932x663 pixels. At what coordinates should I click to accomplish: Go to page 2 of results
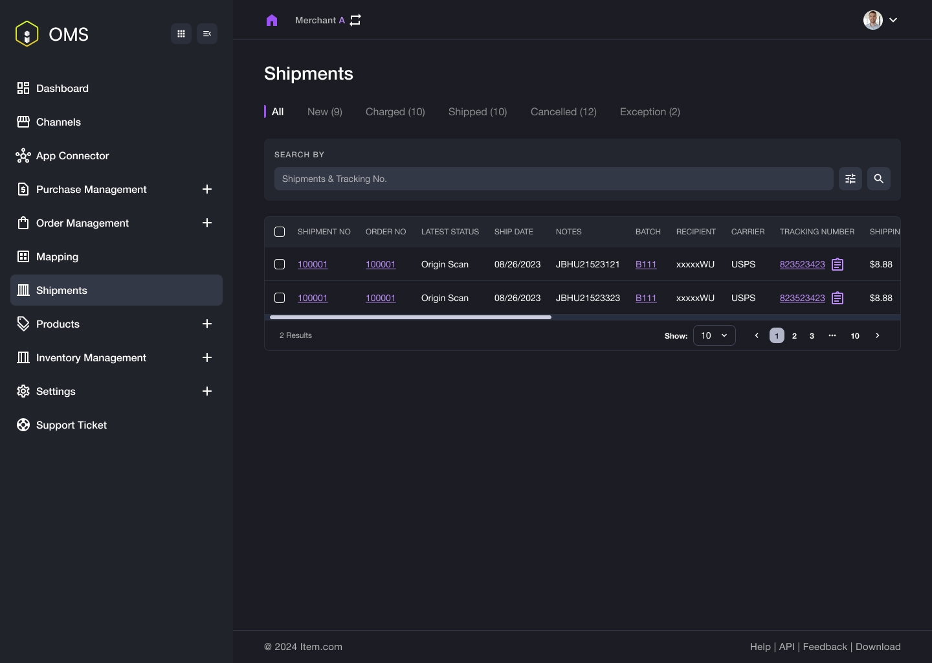coord(794,335)
